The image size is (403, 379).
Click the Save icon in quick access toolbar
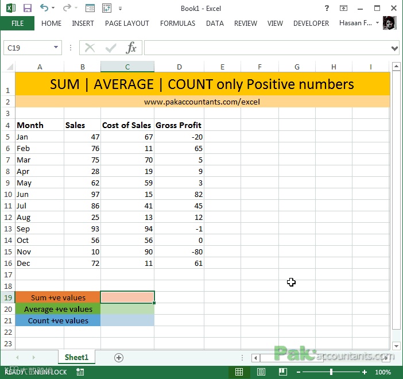point(27,9)
